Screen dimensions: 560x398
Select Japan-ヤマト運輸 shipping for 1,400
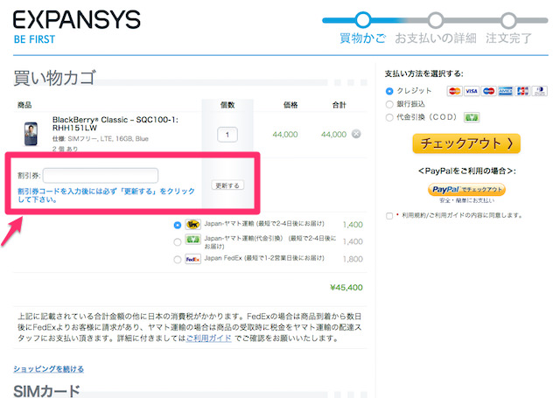177,225
